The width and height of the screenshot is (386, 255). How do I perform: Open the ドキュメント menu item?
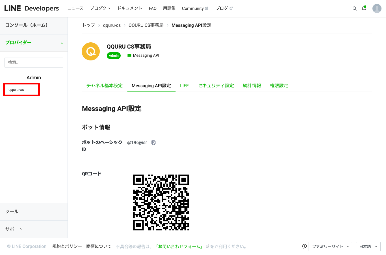tap(130, 8)
